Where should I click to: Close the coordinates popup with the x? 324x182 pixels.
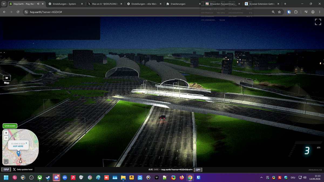coord(26,143)
